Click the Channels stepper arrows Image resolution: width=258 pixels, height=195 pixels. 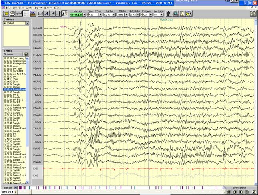click(x=142, y=15)
